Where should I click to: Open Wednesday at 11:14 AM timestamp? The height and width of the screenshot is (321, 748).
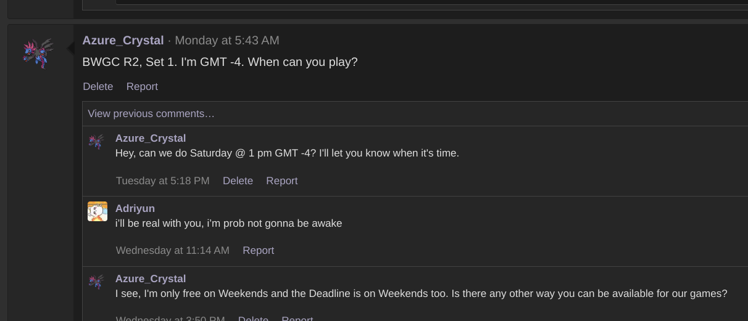[173, 251]
